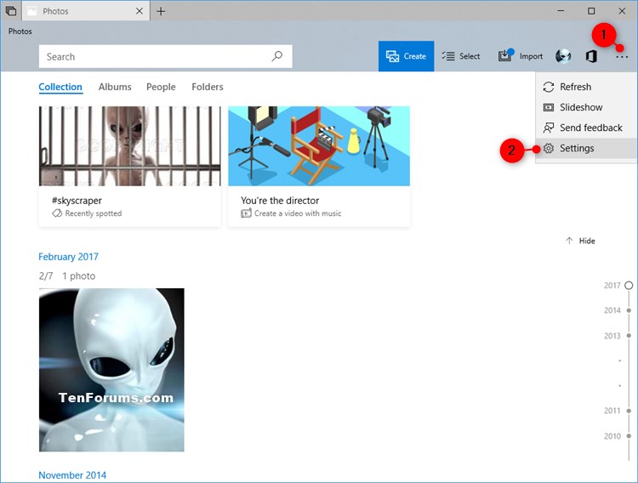Click Create a video with music
The image size is (638, 483).
click(x=298, y=213)
